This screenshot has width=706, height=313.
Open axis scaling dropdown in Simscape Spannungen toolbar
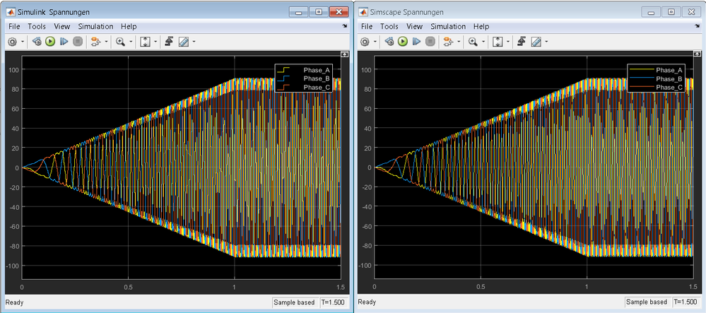(508, 42)
